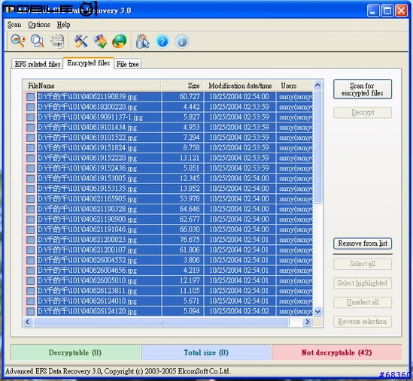Tick the checkbox for 040619091137-1.jpg

pyautogui.click(x=30, y=117)
